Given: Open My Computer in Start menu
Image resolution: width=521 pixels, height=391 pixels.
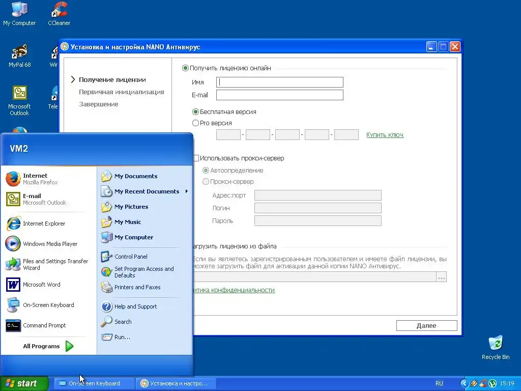Looking at the screenshot, I should pos(144,237).
